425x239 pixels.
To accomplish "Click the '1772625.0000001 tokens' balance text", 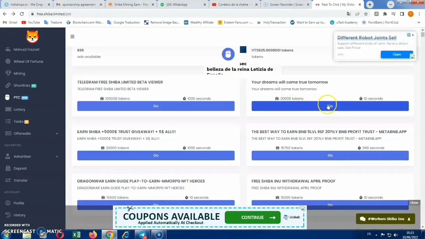I will [272, 50].
